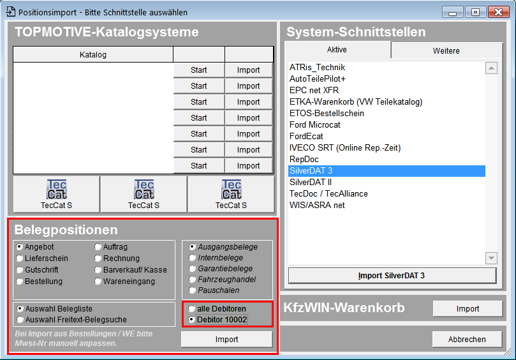Click the Positionsimport title bar icon
Screen dimensions: 516x360
11,11
